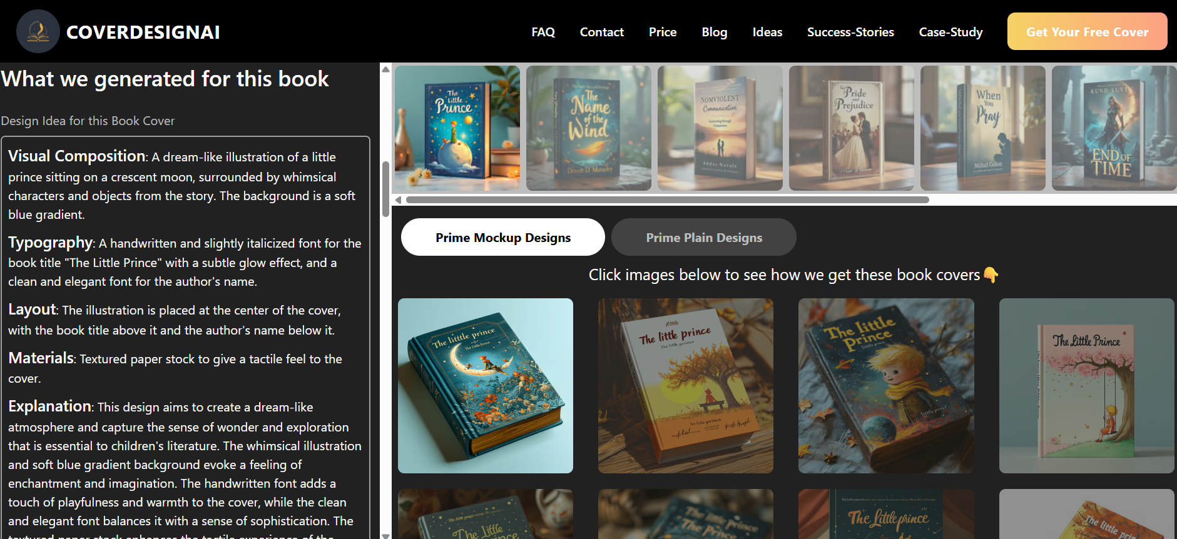This screenshot has width=1177, height=539.
Task: Switch to Prime Mockup Designs tab
Action: tap(503, 237)
